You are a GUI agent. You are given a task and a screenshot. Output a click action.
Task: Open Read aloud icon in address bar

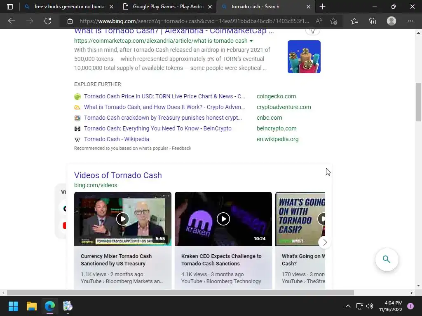point(319,21)
